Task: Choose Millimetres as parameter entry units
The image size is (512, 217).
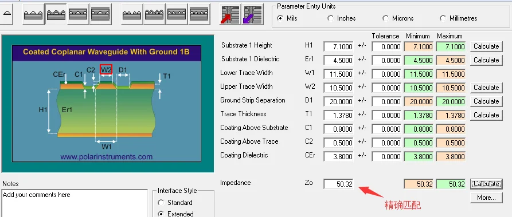Action: [x=459, y=18]
